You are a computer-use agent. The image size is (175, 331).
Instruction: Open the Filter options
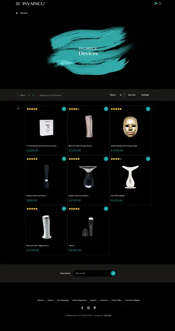[21, 95]
